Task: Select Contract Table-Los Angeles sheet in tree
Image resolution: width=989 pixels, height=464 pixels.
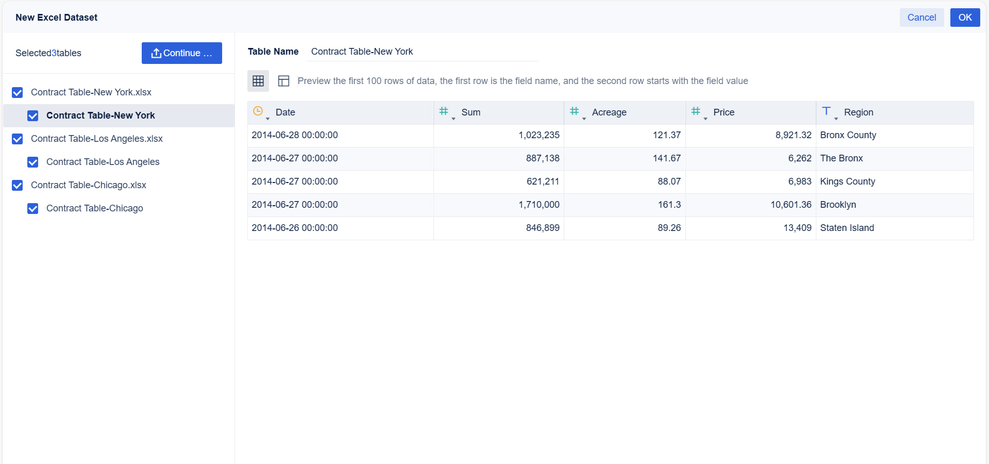Action: point(103,162)
